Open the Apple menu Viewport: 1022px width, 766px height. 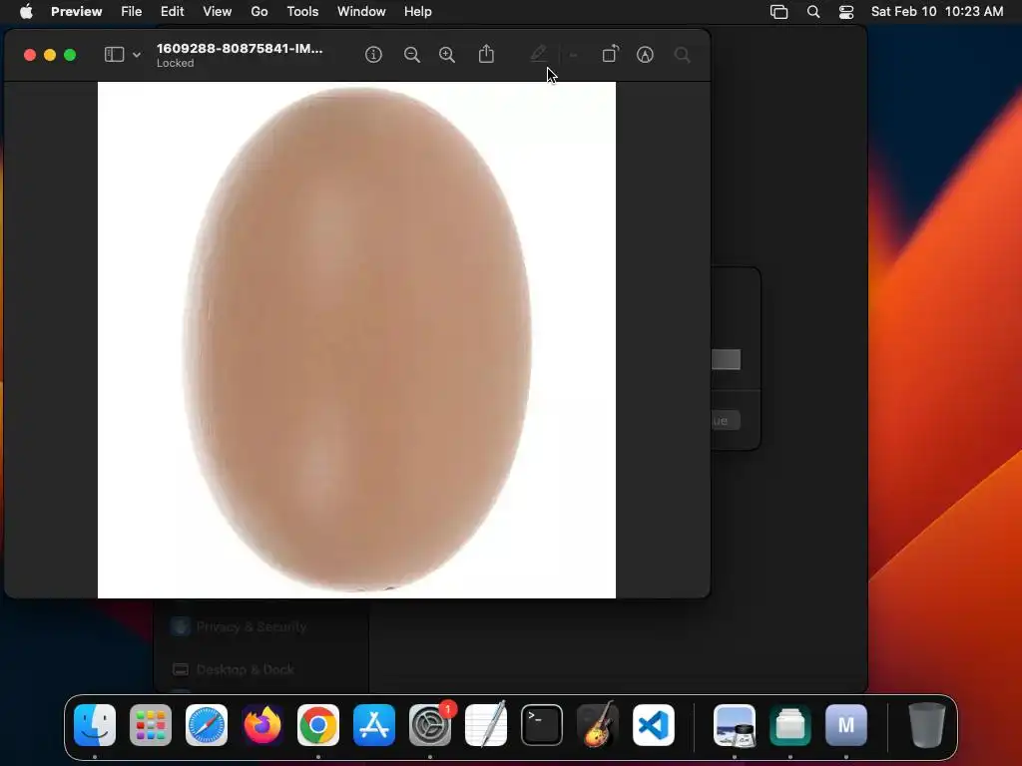point(26,11)
